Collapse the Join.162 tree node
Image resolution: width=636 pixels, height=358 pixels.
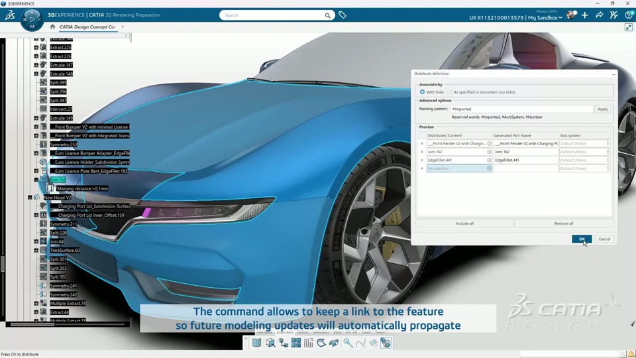[36, 180]
